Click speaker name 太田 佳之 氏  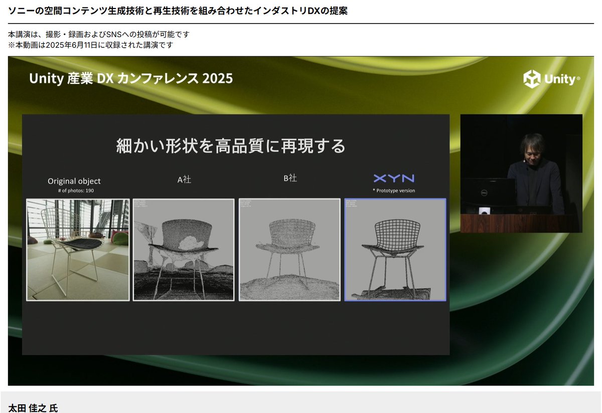pos(33,407)
